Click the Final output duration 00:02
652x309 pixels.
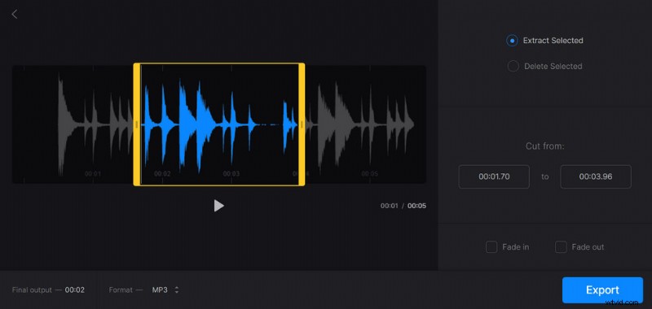click(75, 290)
